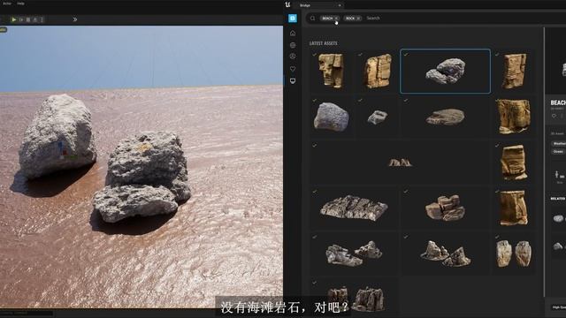This screenshot has height=318, width=566.
Task: Click the Unreal Engine logo icon
Action: click(x=287, y=4)
